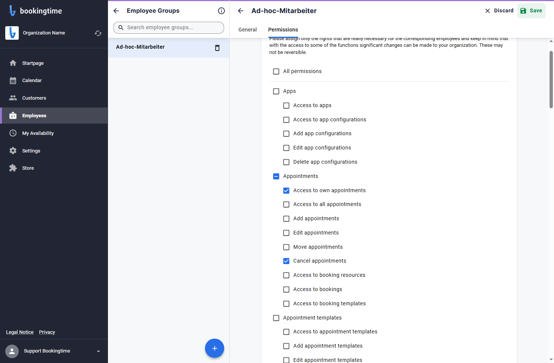Toggle the Apps group checkbox
The height and width of the screenshot is (363, 554).
(x=276, y=91)
